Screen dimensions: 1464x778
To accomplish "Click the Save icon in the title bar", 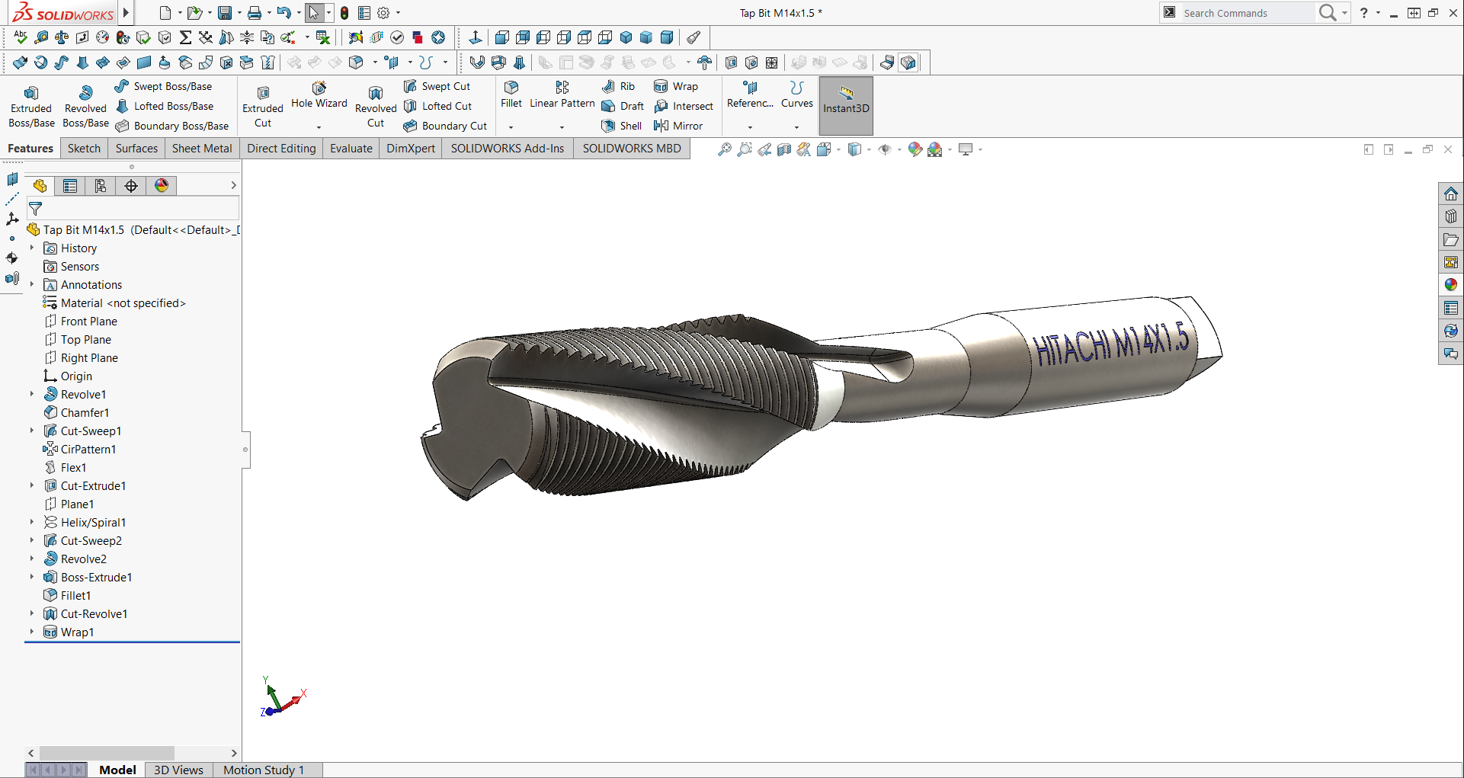I will (225, 13).
